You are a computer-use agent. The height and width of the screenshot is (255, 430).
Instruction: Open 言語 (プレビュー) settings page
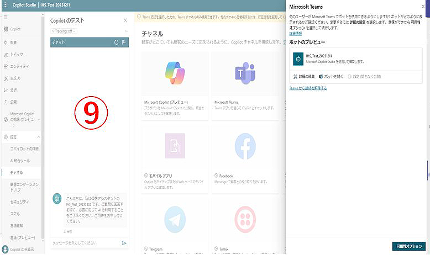[x=23, y=237]
